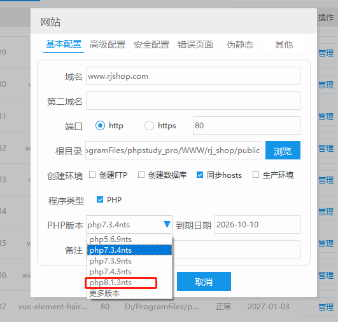The height and width of the screenshot is (322, 338).
Task: Click the 取消 cancel button
Action: point(204,281)
